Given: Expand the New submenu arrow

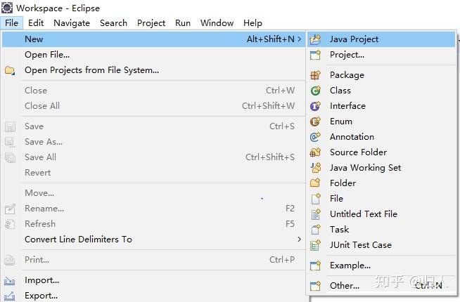Looking at the screenshot, I should pos(299,39).
